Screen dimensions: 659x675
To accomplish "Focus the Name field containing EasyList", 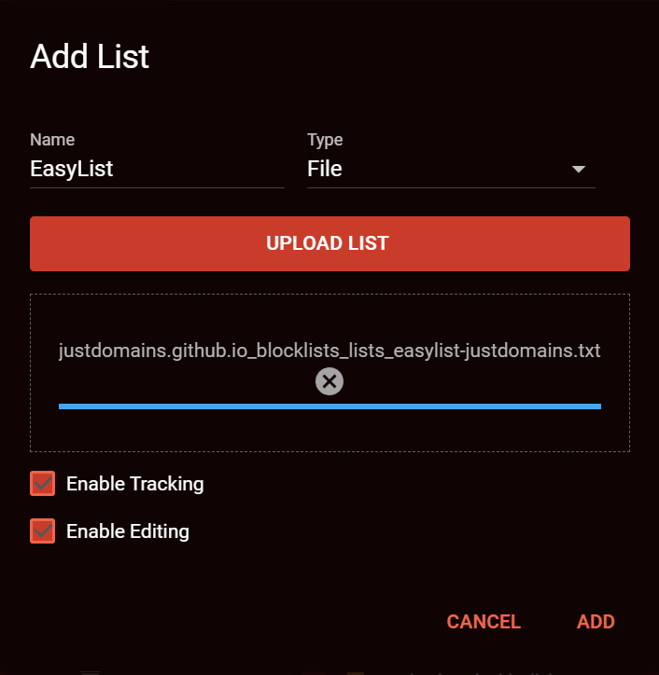I will 157,169.
